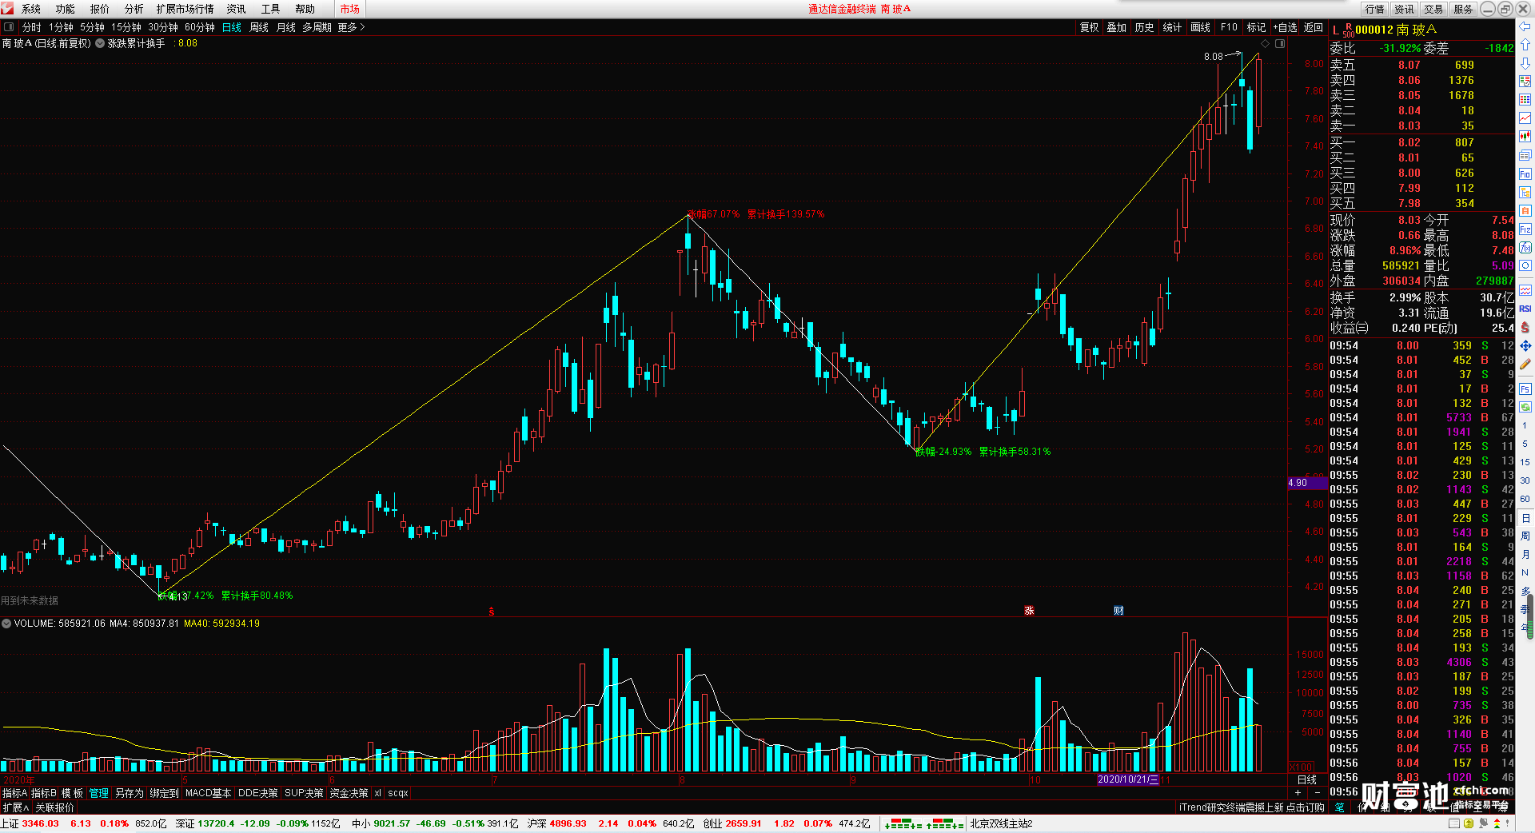Click the F12 trade sidebar icon
1535x833 pixels.
[1525, 229]
